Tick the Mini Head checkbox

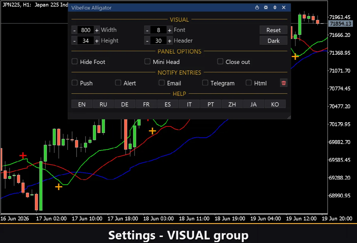[147, 62]
